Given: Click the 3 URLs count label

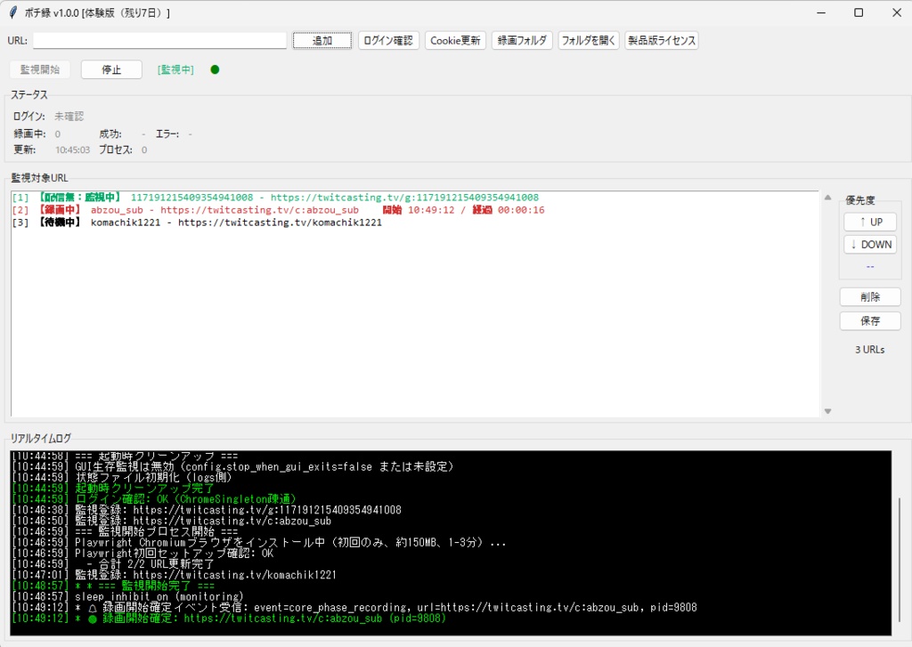Looking at the screenshot, I should point(869,350).
